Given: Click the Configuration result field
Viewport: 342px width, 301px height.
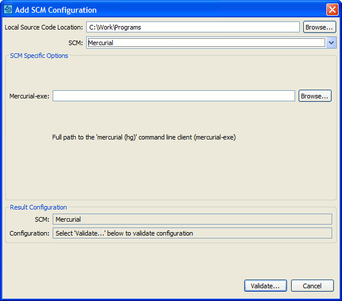Looking at the screenshot, I should pyautogui.click(x=192, y=233).
